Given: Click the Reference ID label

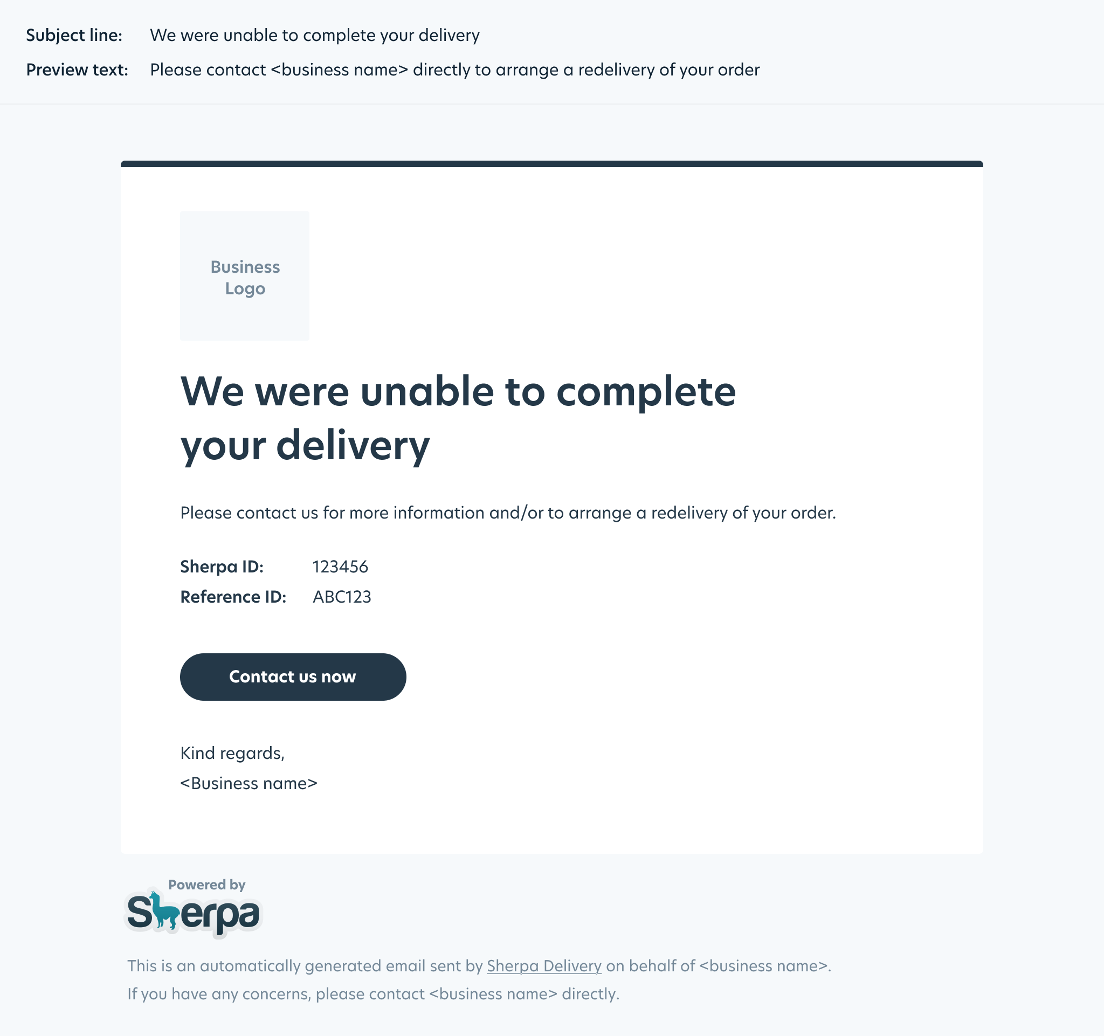Looking at the screenshot, I should click(233, 597).
